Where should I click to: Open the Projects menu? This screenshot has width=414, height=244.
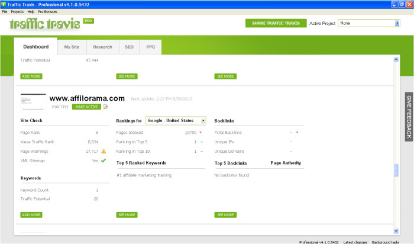(17, 12)
